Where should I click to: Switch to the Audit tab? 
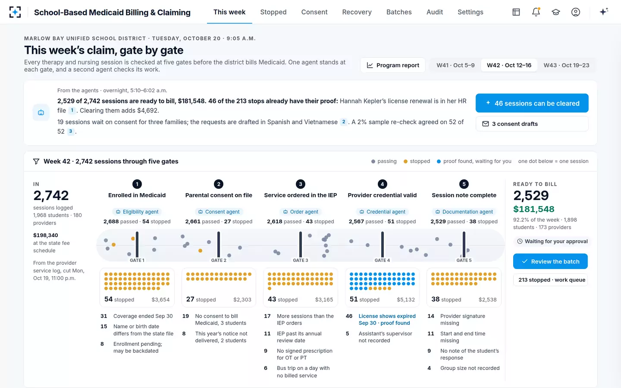(x=435, y=12)
